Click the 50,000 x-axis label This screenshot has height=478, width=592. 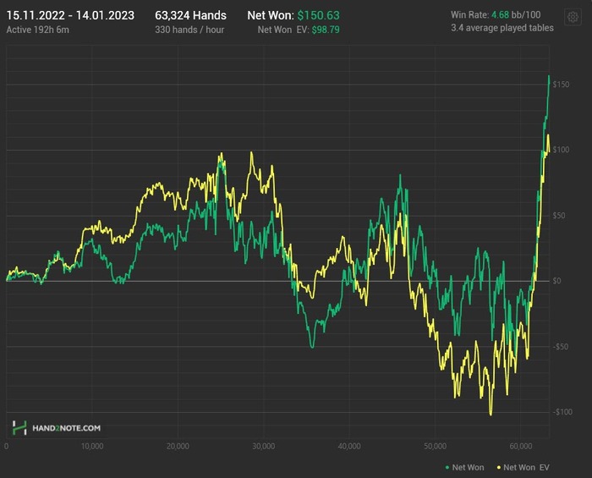click(x=435, y=447)
